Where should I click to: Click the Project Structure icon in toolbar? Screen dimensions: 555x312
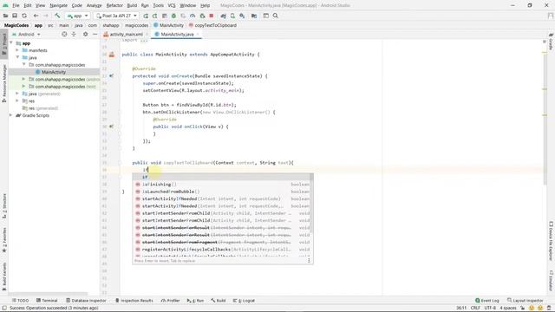(x=254, y=16)
